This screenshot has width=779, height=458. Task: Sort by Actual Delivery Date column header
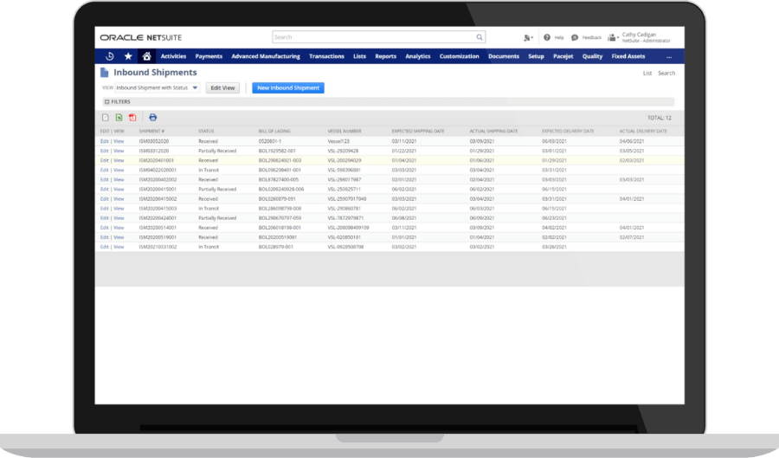[x=643, y=131]
